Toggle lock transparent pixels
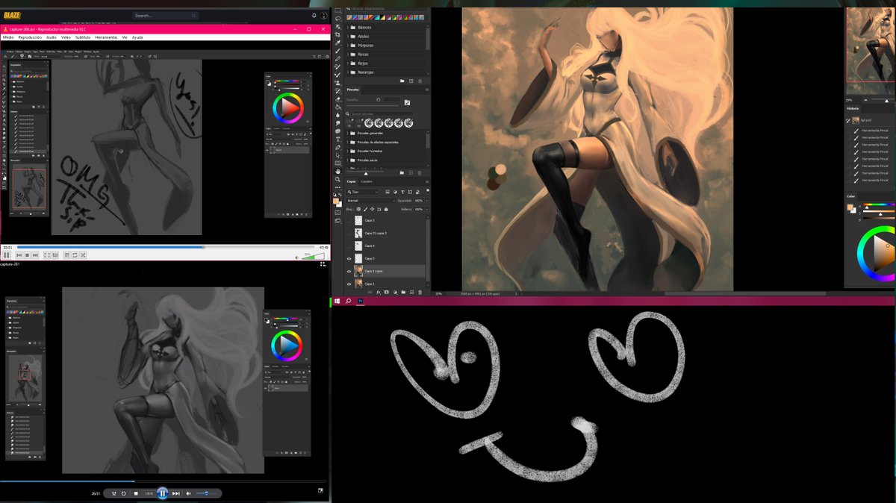896x503 pixels. click(358, 209)
